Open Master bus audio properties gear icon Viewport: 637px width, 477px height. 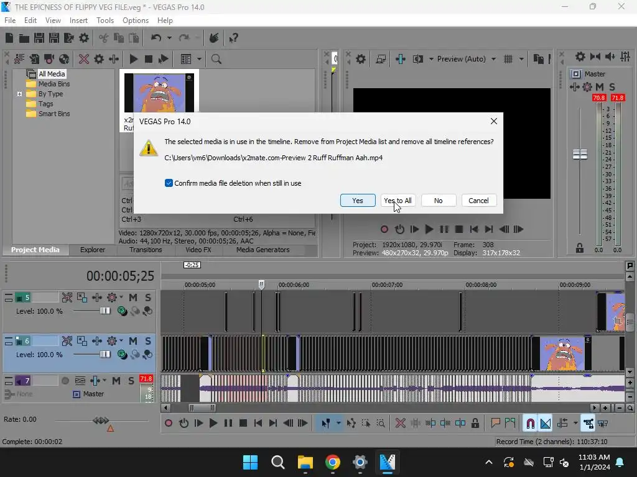pyautogui.click(x=580, y=57)
